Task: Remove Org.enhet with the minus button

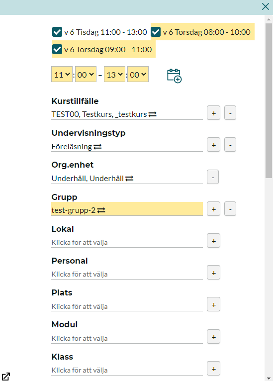Action: click(x=213, y=177)
